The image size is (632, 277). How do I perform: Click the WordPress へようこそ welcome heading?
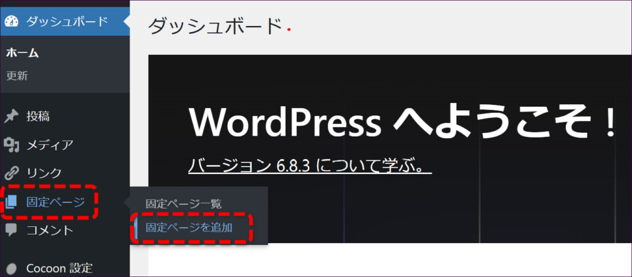tap(401, 122)
